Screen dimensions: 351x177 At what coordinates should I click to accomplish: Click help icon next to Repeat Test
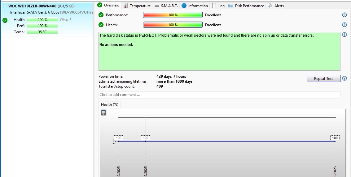(x=344, y=78)
